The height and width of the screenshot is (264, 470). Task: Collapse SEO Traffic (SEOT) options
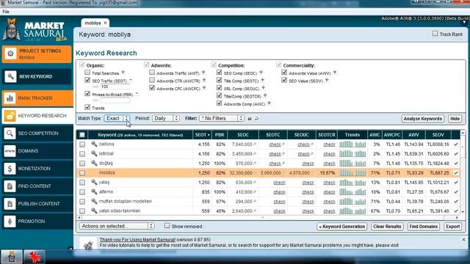point(131,80)
